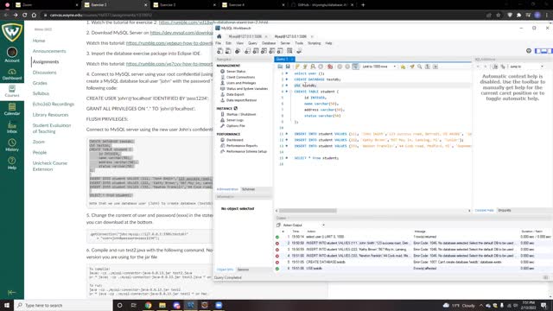Open the Action Output dropdown
The width and height of the screenshot is (553, 311).
[303, 225]
